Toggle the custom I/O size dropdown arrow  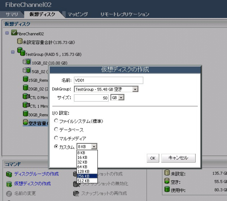click(94, 146)
